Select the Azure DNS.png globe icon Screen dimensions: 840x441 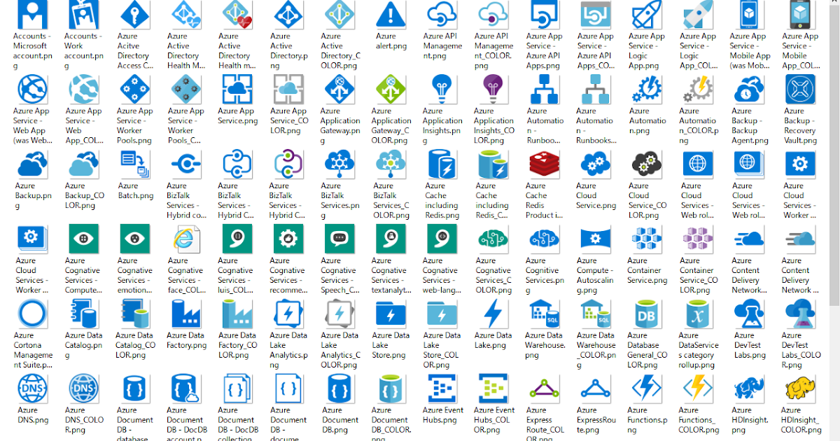click(x=31, y=388)
